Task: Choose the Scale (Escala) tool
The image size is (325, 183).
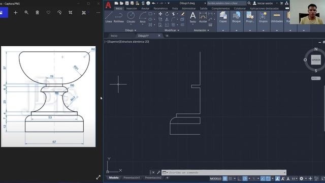Action: pos(167,25)
